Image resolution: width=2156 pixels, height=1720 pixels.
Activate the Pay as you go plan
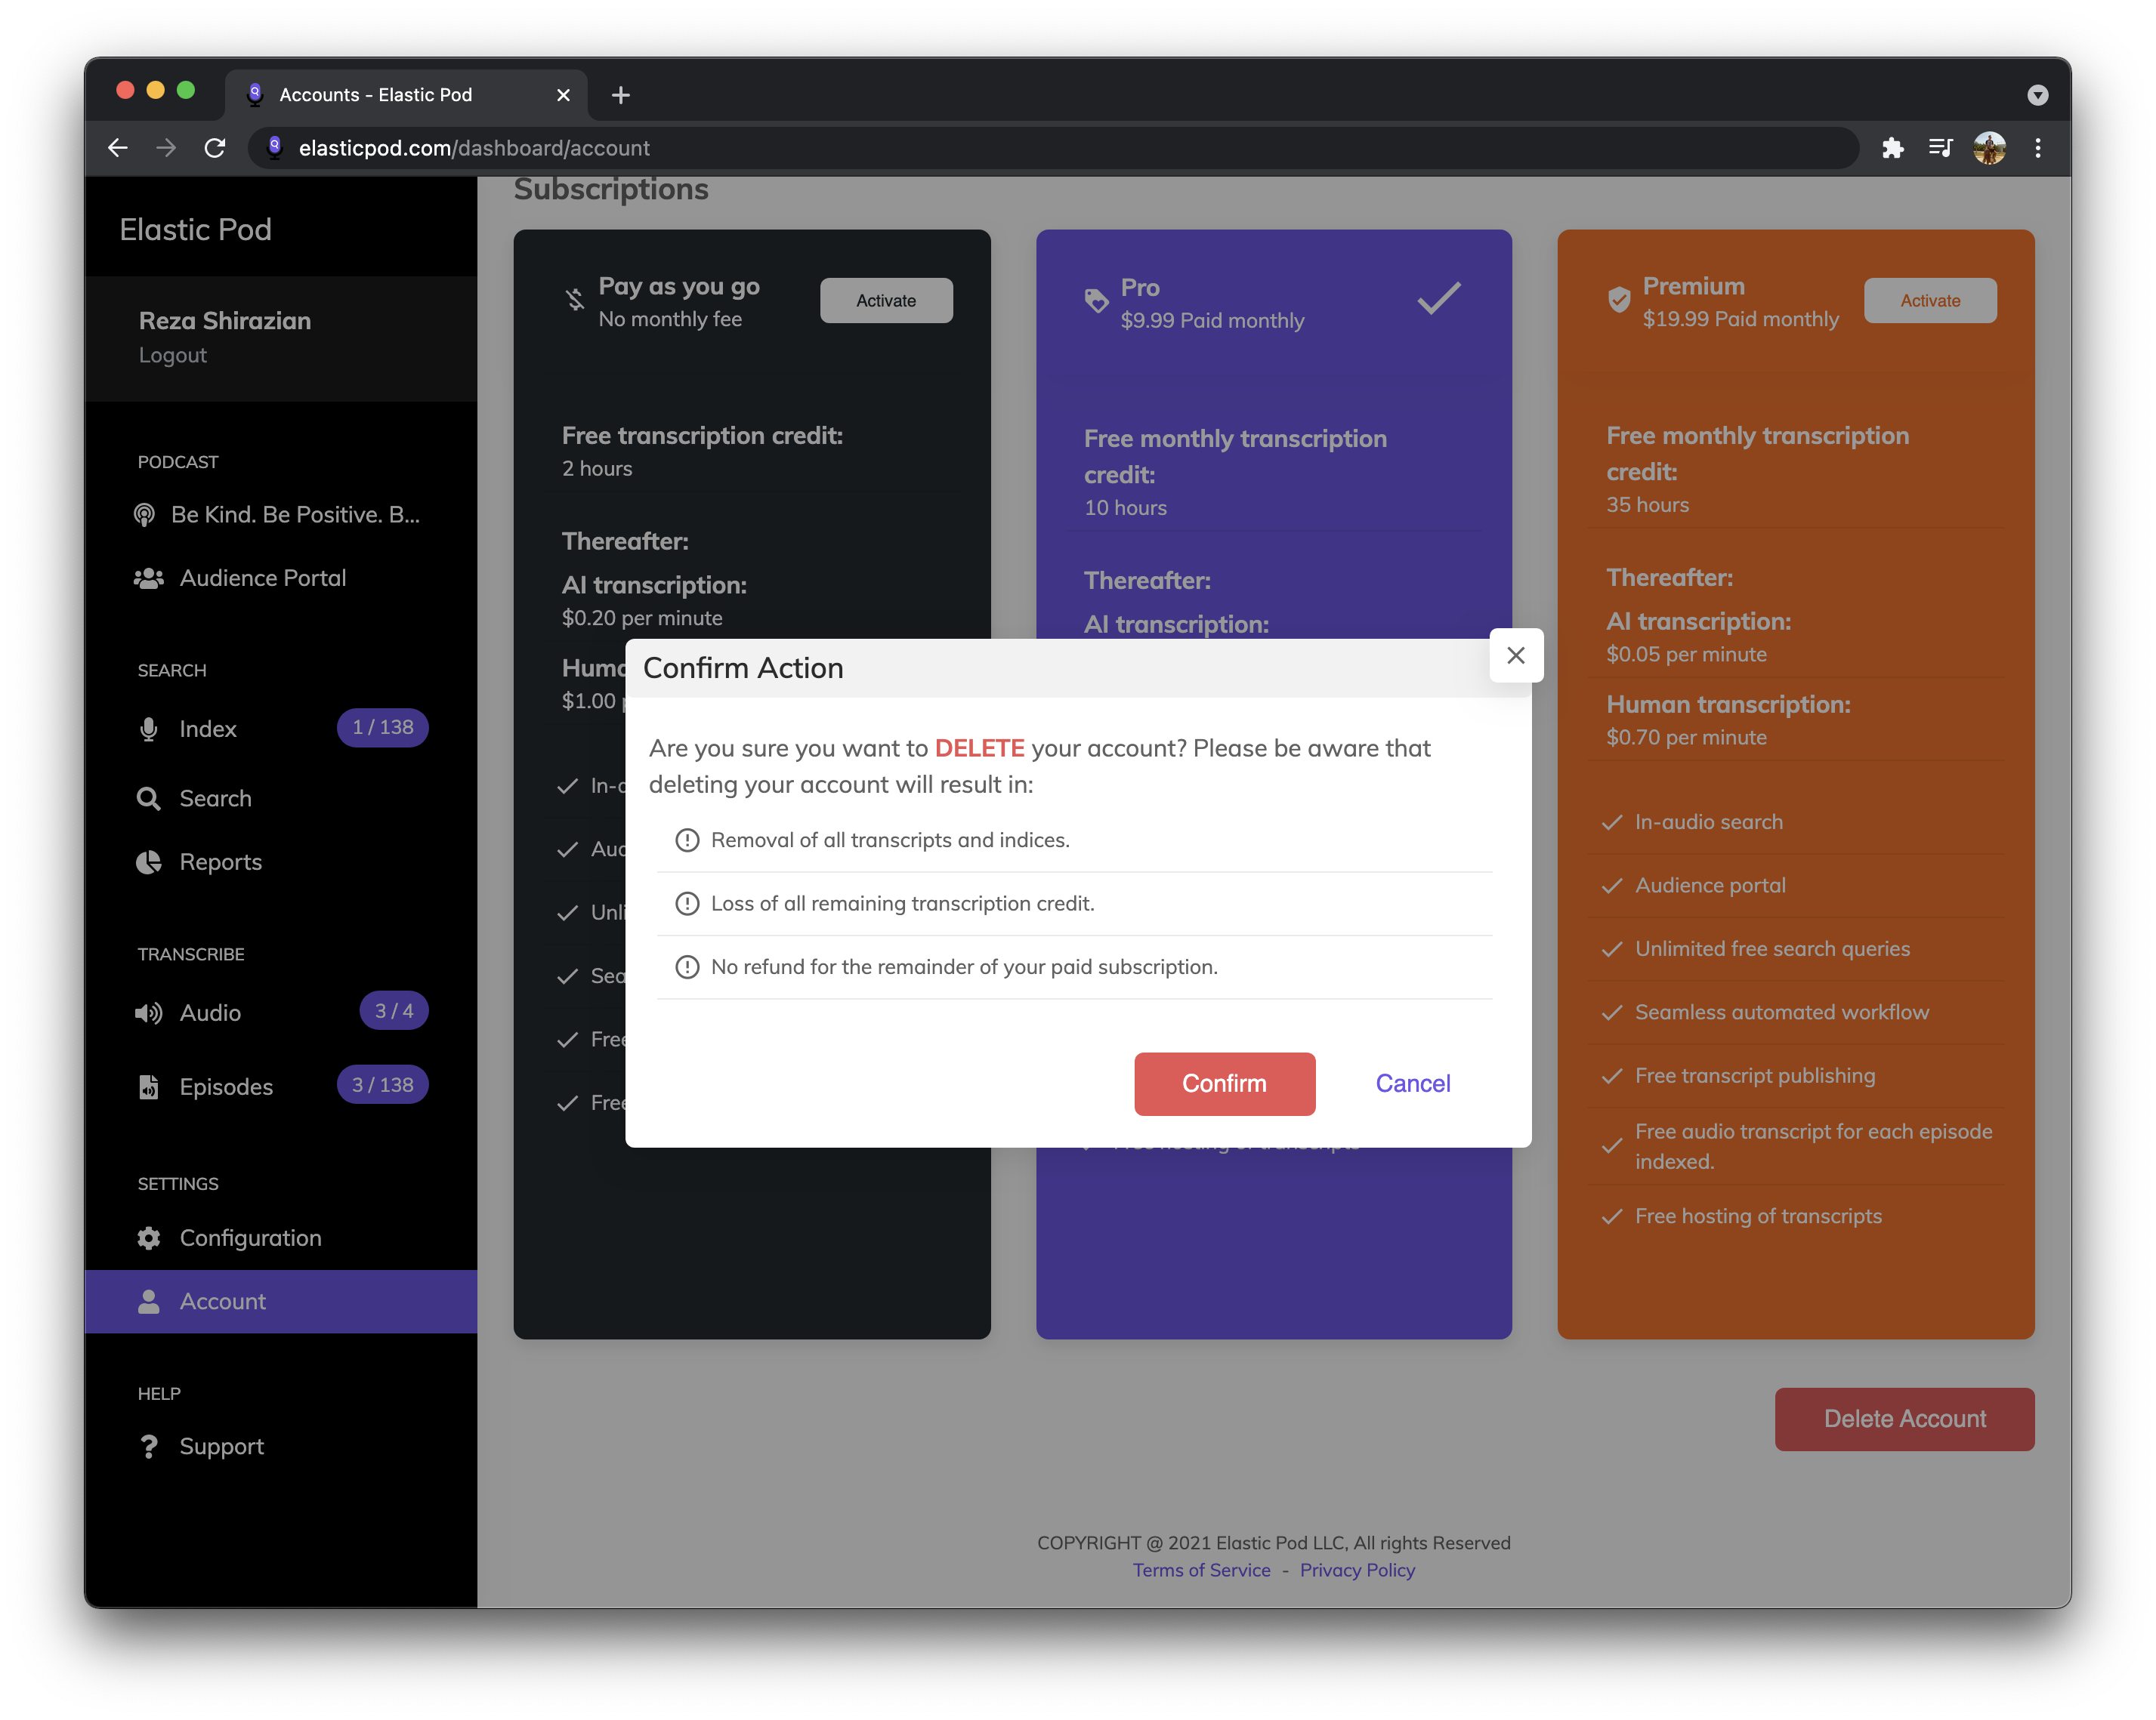886,301
